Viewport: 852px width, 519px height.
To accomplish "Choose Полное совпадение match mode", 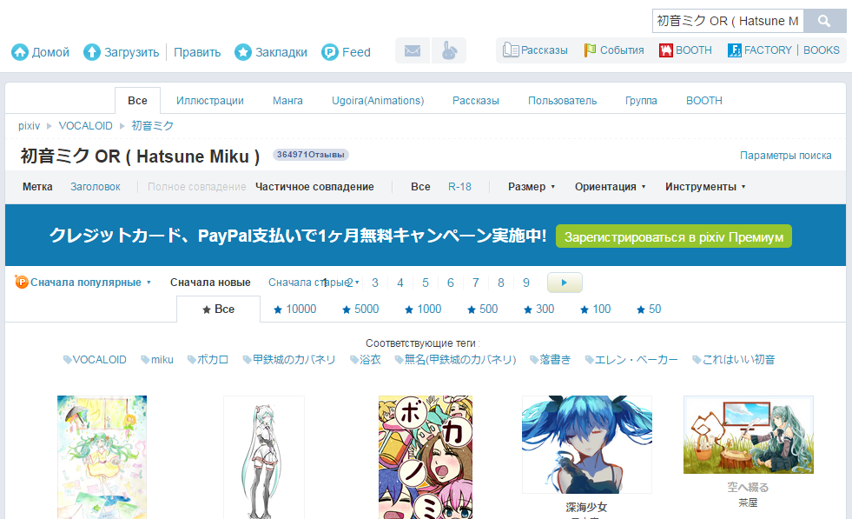I will [x=196, y=187].
